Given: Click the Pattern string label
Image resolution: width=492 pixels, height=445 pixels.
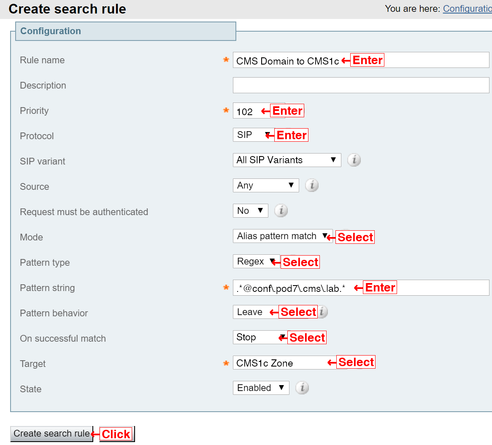Looking at the screenshot, I should (x=47, y=288).
